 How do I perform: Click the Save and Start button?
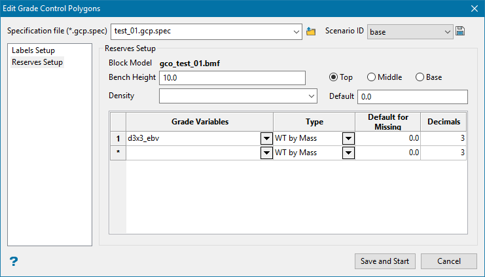pyautogui.click(x=385, y=261)
